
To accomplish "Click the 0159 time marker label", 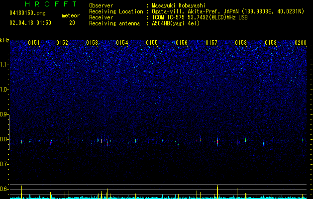I will pyautogui.click(x=271, y=43).
